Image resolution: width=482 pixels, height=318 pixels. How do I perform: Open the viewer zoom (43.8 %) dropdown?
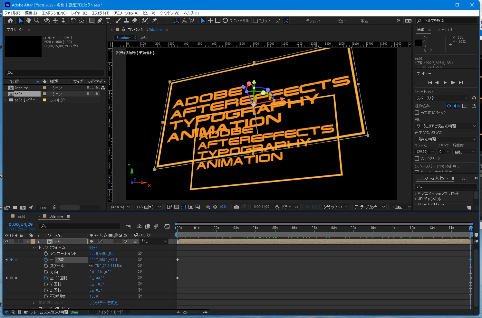(x=120, y=207)
